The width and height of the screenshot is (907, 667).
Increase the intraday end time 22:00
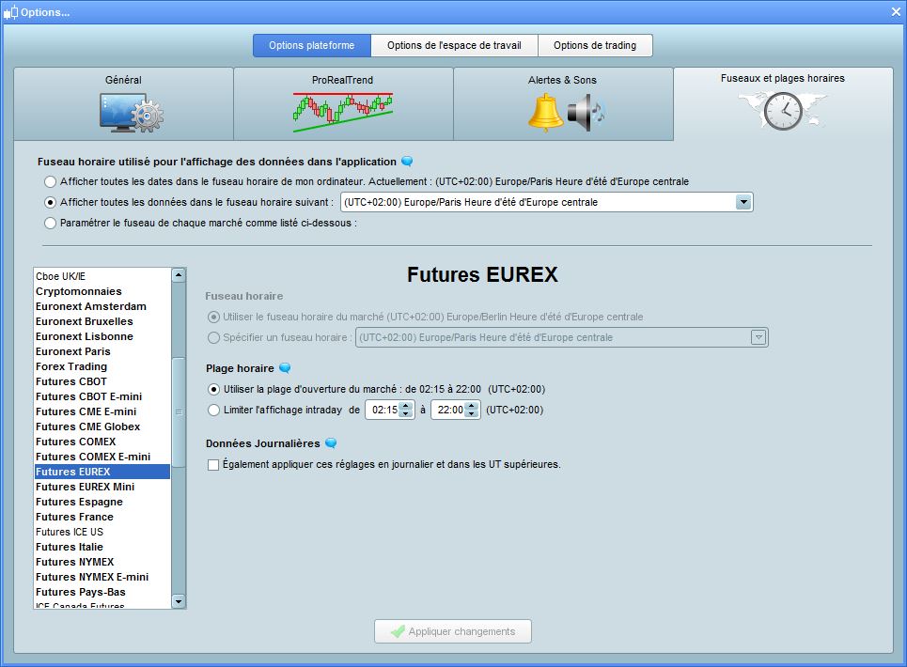pyautogui.click(x=472, y=406)
